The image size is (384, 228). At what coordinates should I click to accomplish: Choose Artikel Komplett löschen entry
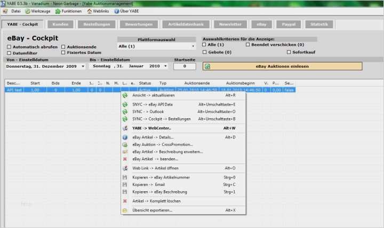click(183, 201)
